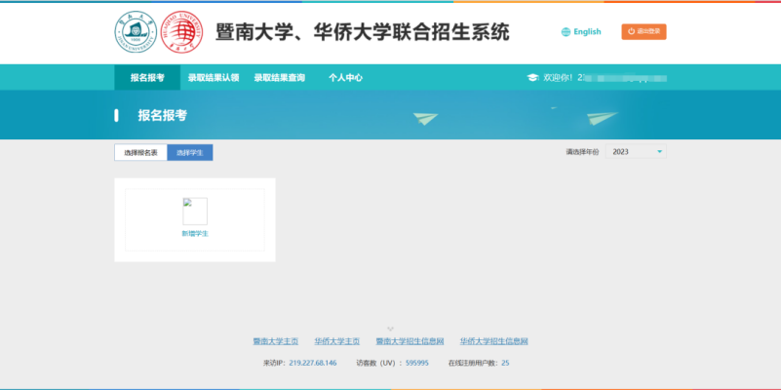Open the 报名报考 navigation tab

[x=147, y=78]
